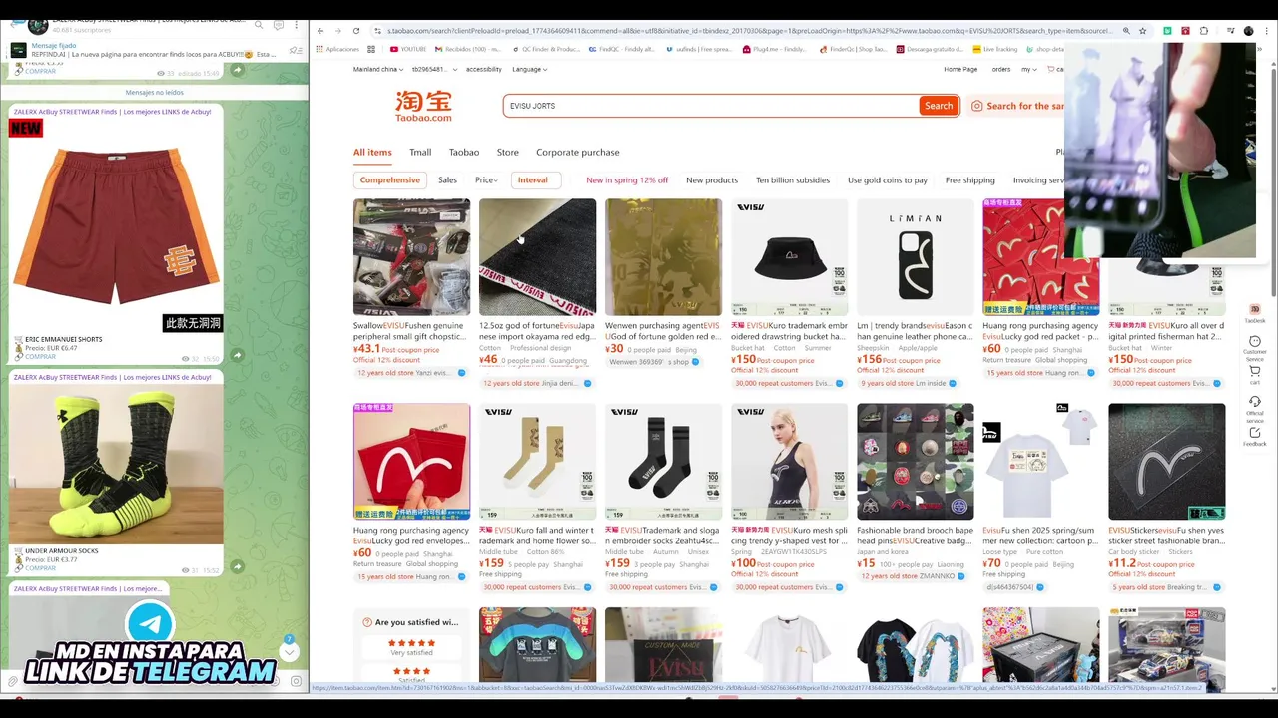Open Telegram pinned messages list icon

(296, 50)
